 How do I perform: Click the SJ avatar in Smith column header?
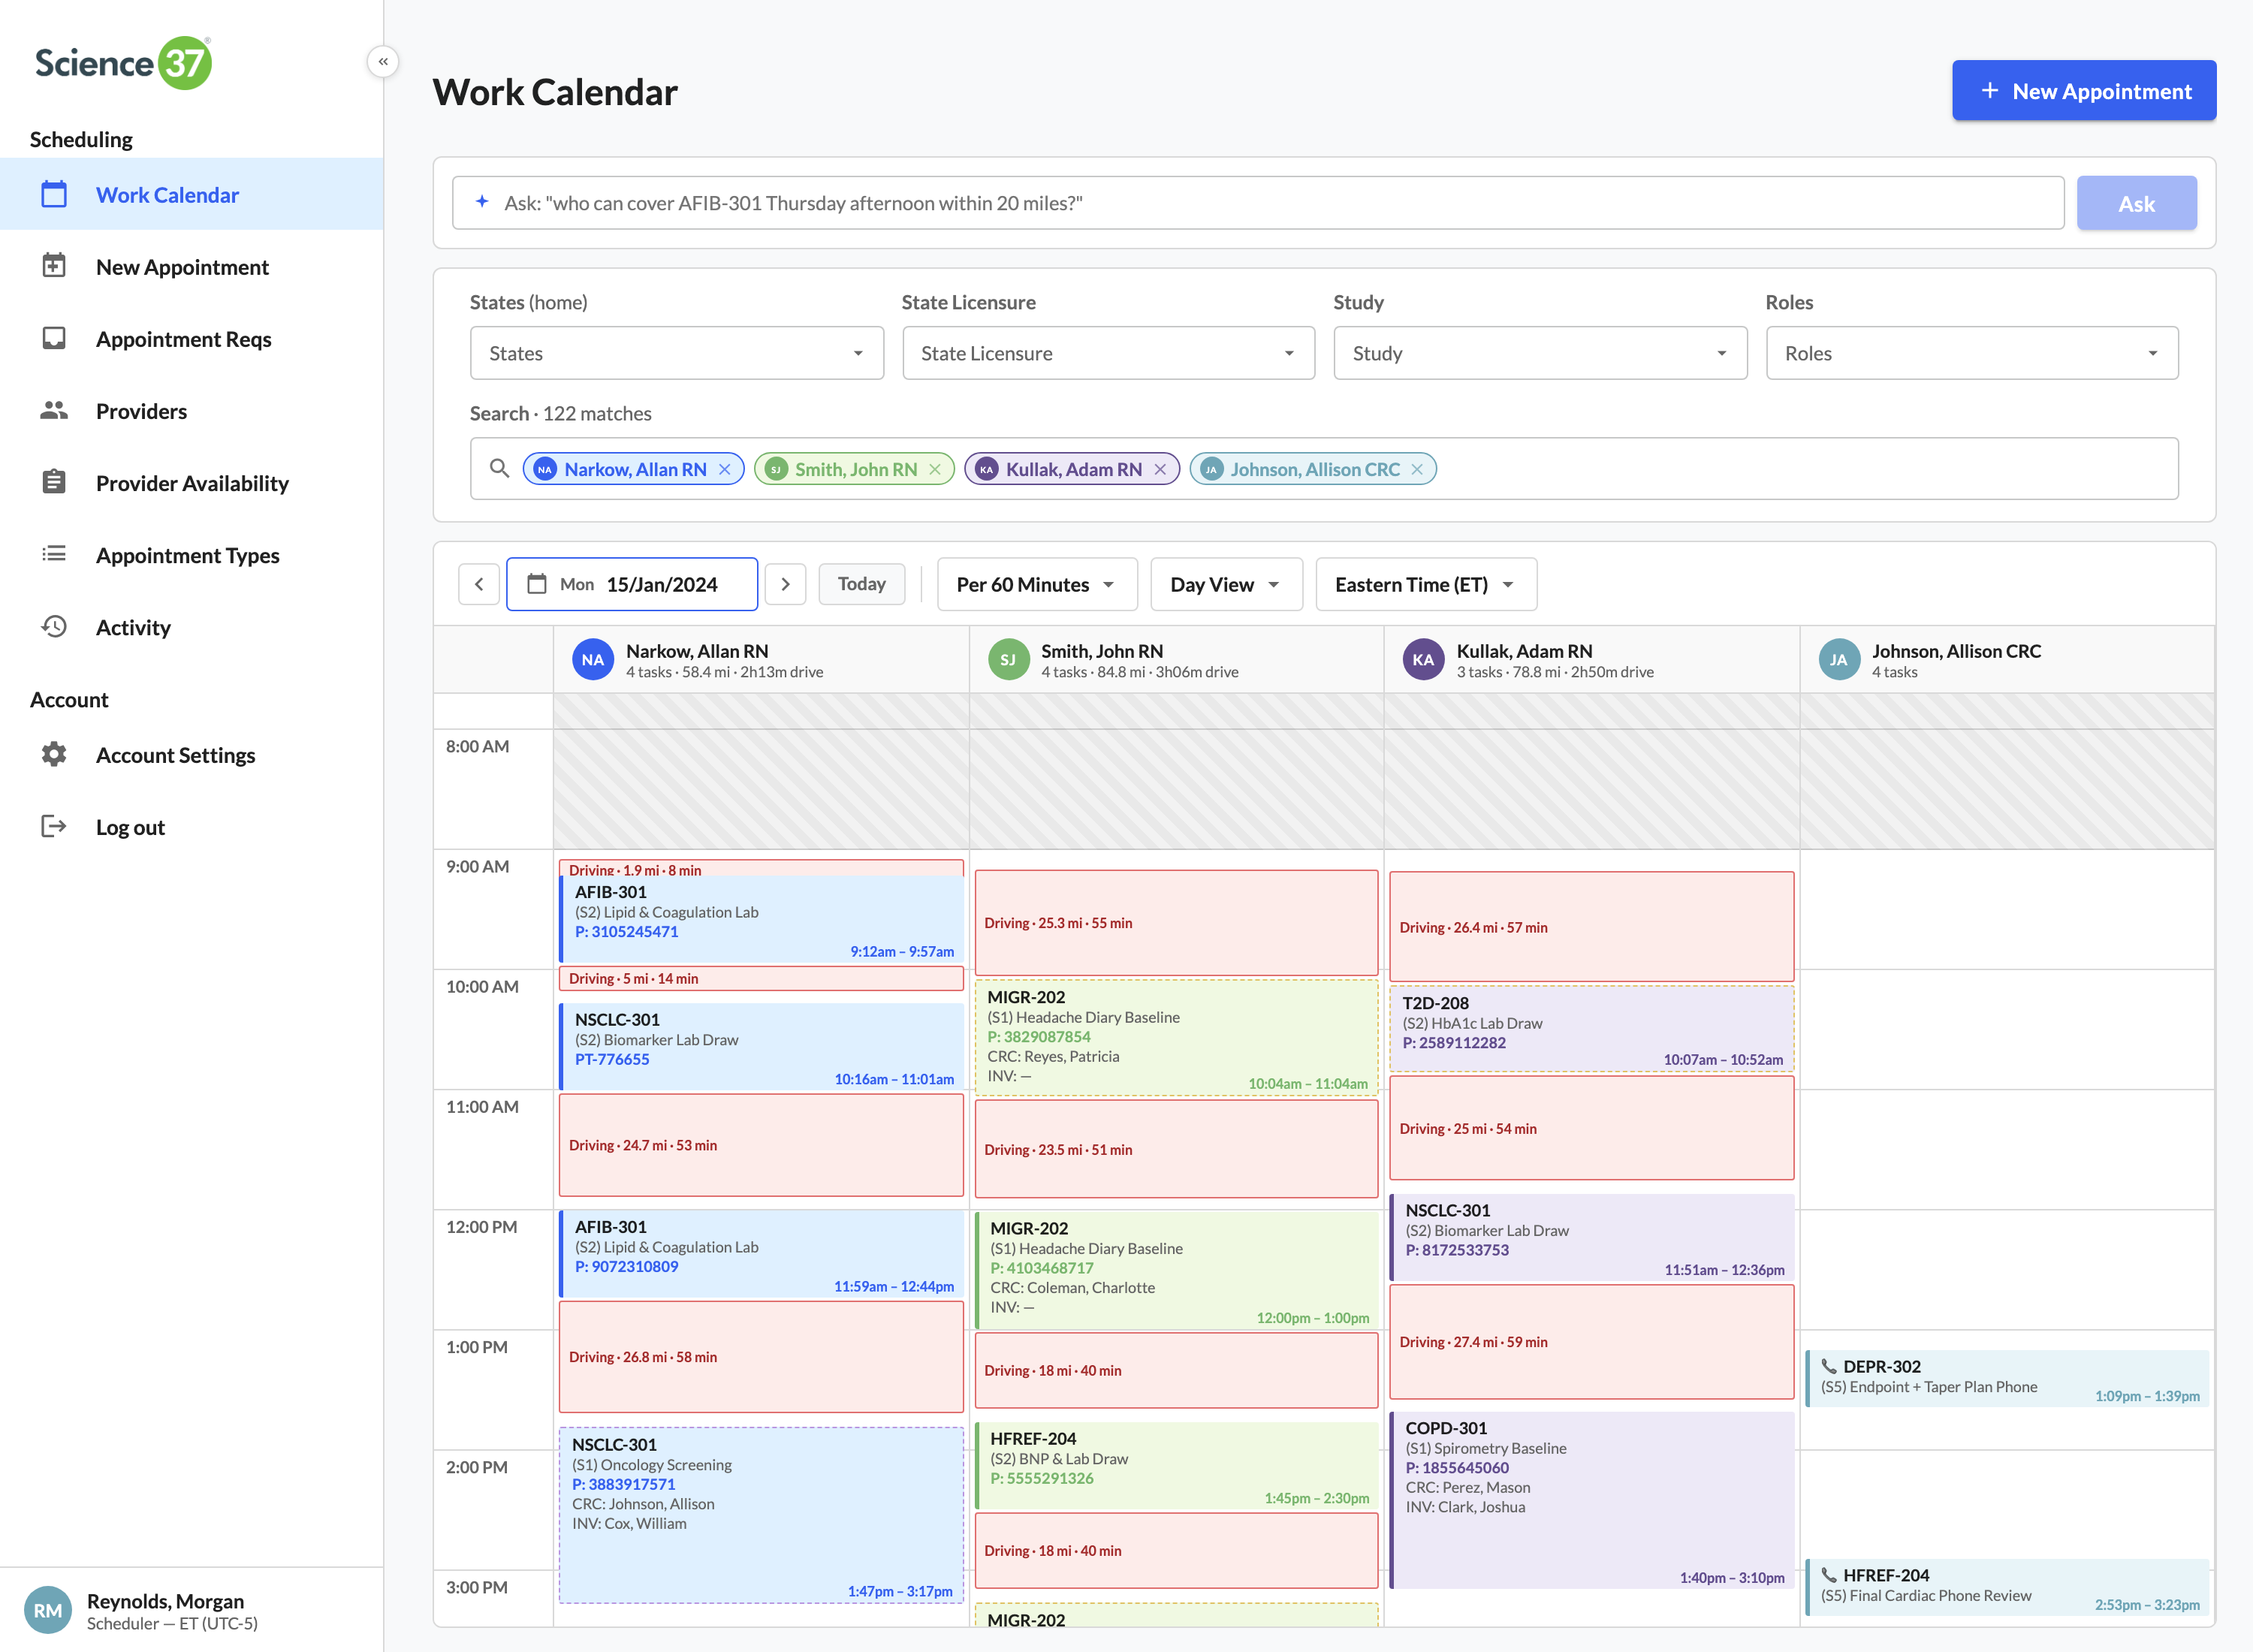(1008, 660)
